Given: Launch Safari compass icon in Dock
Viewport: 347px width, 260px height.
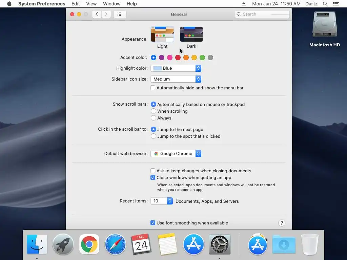Looking at the screenshot, I should [x=115, y=244].
